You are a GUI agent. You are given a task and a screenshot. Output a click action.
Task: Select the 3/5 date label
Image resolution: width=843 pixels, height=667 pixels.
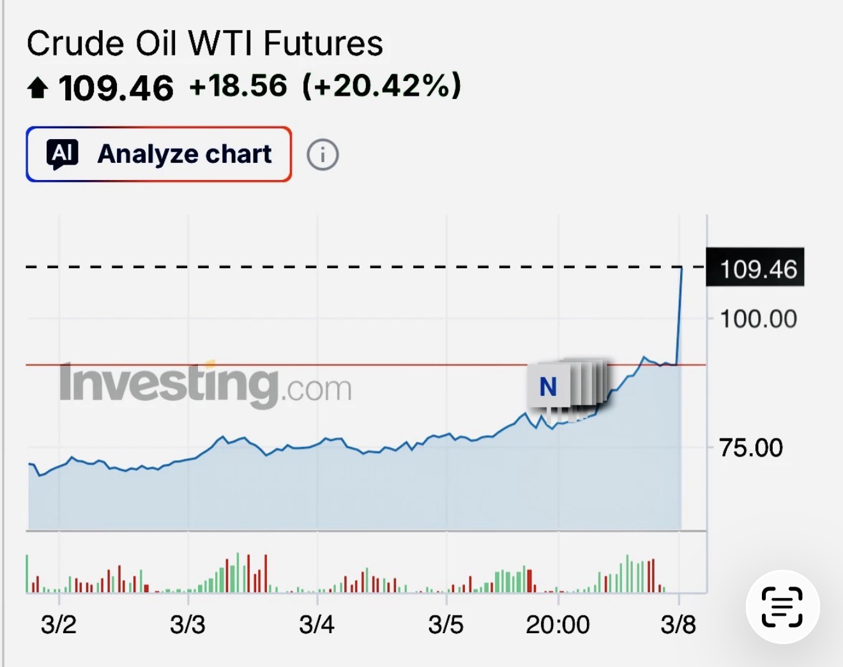446,624
